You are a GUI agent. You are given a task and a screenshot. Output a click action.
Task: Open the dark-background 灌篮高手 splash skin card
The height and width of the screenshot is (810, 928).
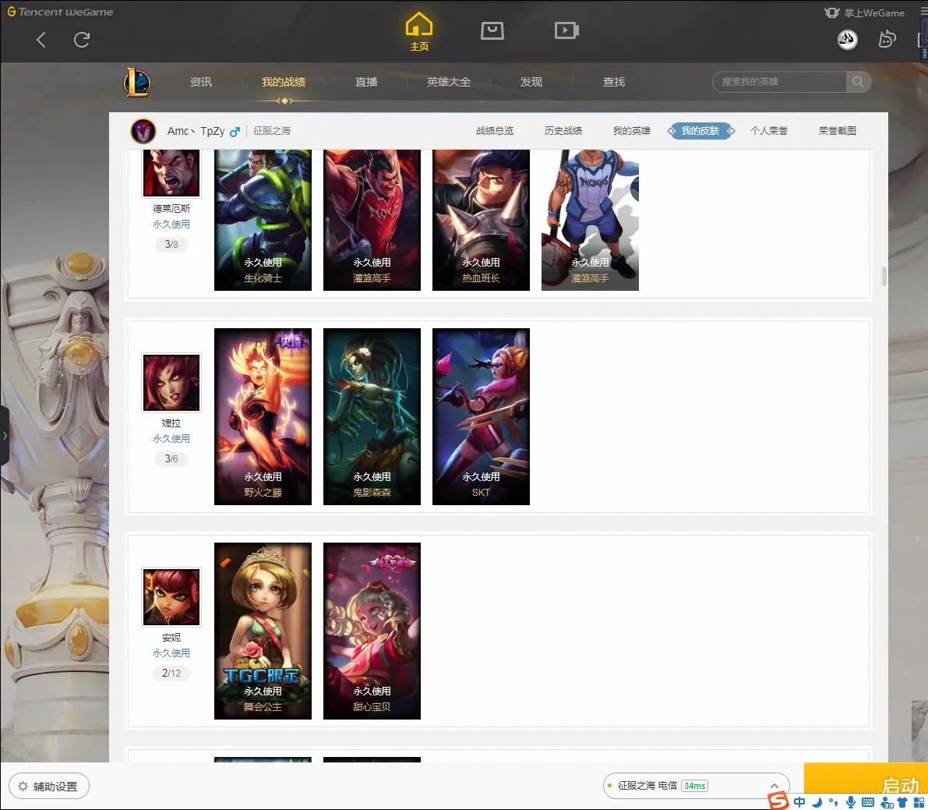pos(372,220)
